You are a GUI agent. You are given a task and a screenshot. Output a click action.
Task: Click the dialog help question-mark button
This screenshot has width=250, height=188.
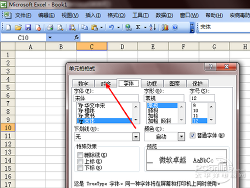tap(210, 67)
